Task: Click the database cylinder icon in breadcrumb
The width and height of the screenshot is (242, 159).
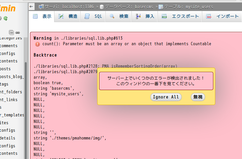Action: point(102,7)
